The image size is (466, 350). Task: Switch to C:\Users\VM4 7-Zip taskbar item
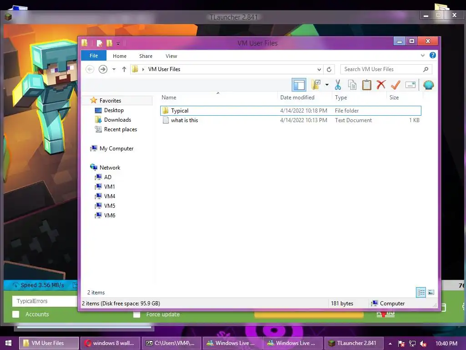point(172,343)
